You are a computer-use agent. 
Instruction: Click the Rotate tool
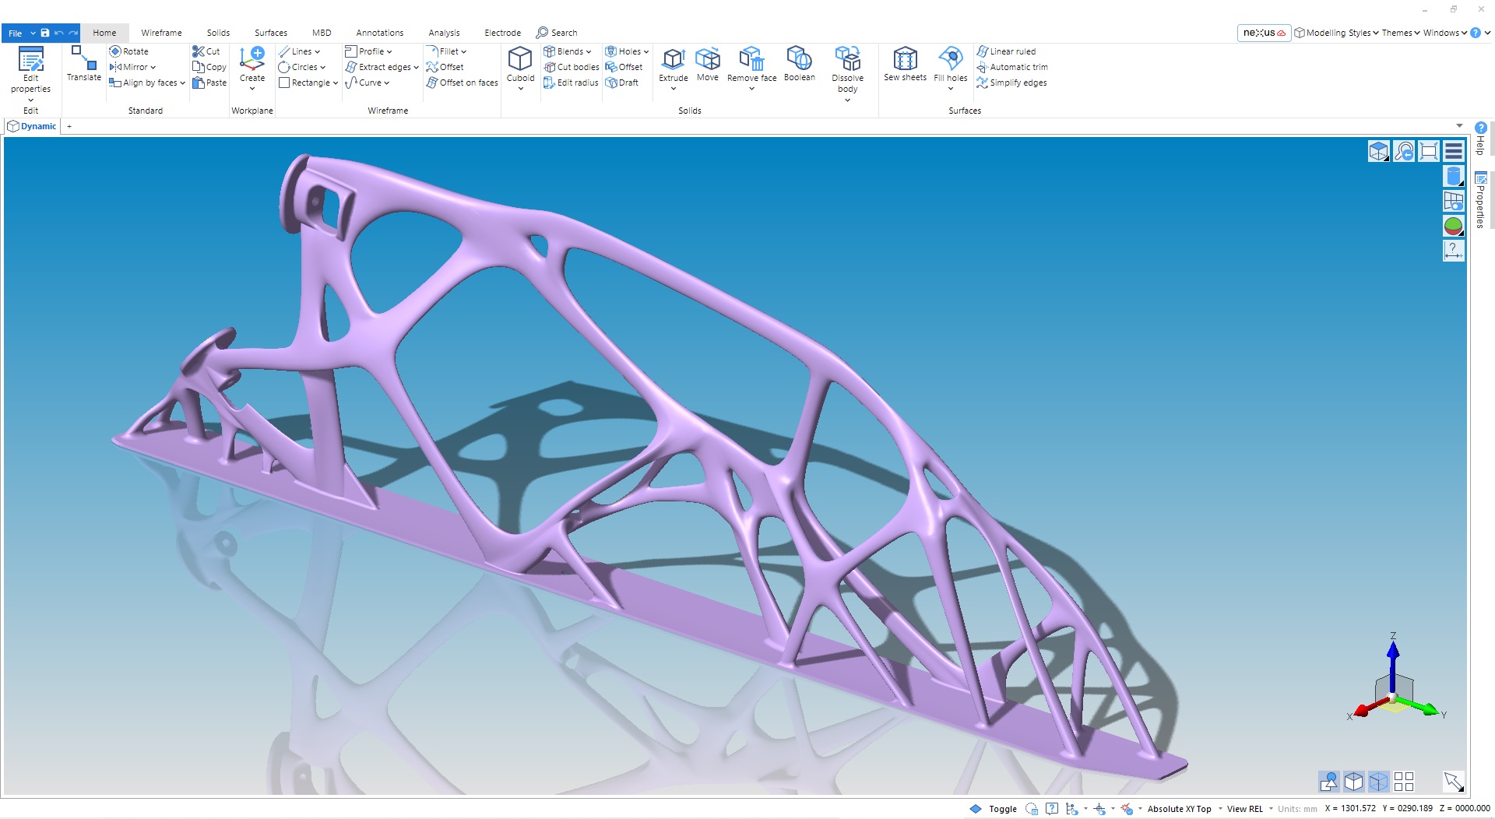pyautogui.click(x=128, y=51)
